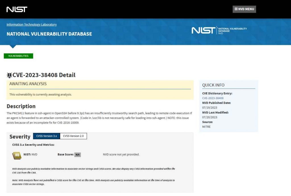Click the NATIONAL VULNERABILITY DATABASE title
The image size is (291, 196).
coord(49,34)
